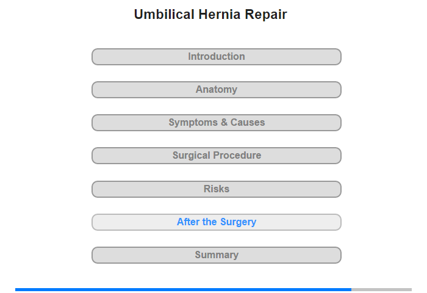Navigate to Risks from the menu
Viewport: 427px width, 293px height.
pos(217,189)
